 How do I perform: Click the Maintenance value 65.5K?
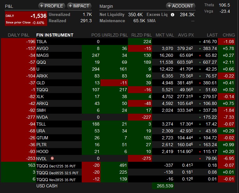pyautogui.click(x=139, y=21)
